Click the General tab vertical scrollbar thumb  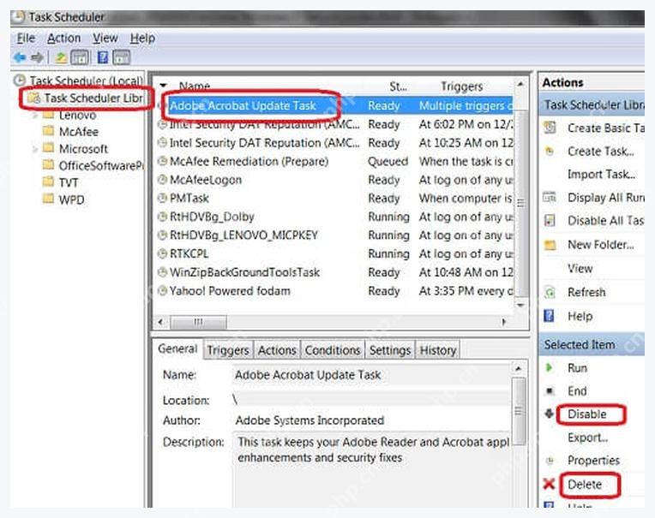(x=519, y=411)
